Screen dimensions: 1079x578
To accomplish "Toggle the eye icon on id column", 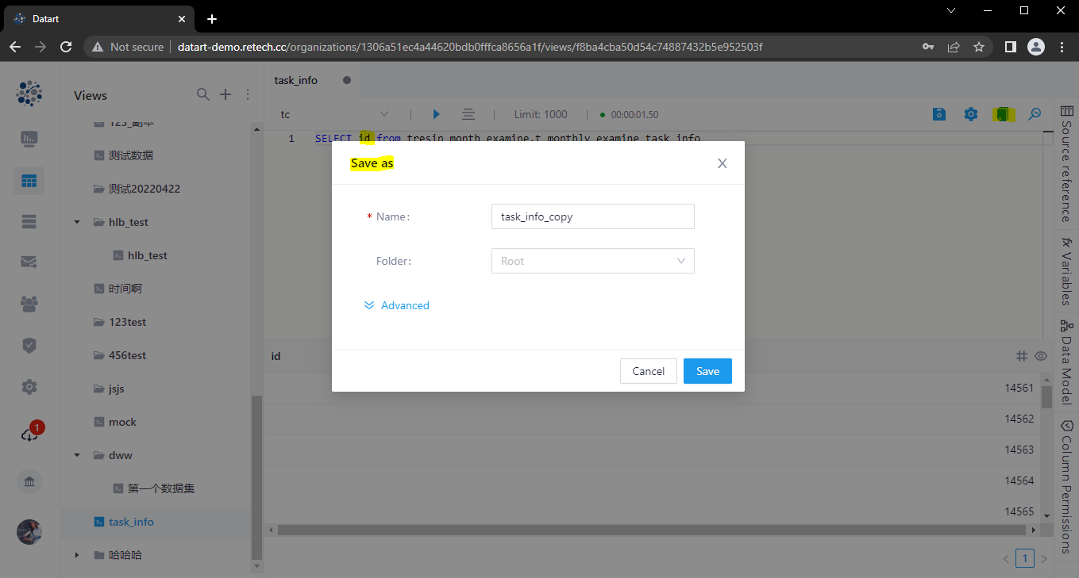I will tap(1041, 356).
